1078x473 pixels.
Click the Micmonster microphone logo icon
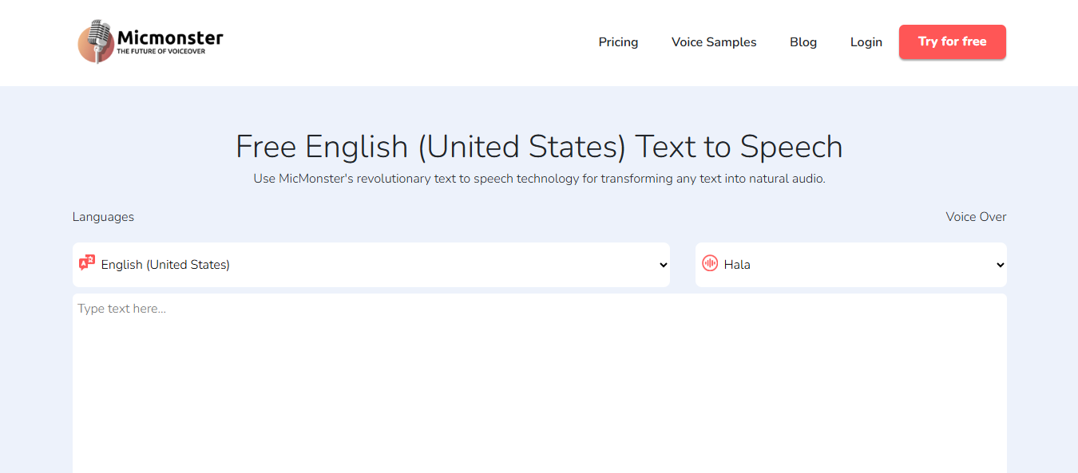pos(96,41)
